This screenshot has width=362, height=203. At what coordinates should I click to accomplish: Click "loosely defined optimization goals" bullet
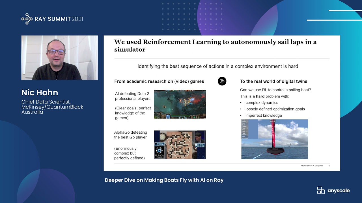click(275, 109)
